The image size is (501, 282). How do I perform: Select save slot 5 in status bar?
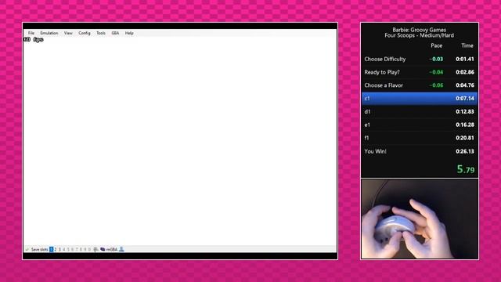68,249
